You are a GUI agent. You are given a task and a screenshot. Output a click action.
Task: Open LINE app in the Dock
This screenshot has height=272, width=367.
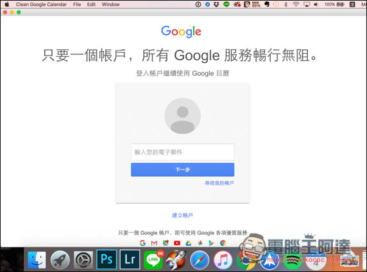(153, 260)
